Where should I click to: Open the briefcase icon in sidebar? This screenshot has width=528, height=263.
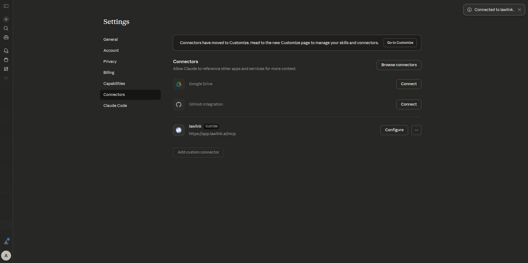click(6, 37)
